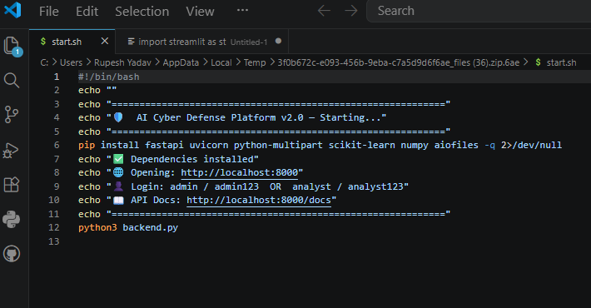Click the shield emoji on line 4
The height and width of the screenshot is (308, 591).
coord(118,117)
